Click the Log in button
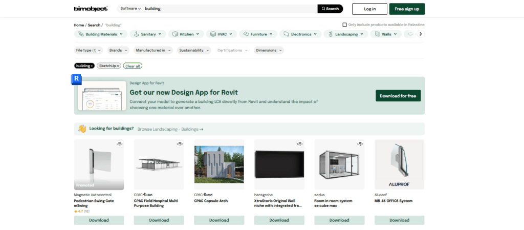Image resolution: width=524 pixels, height=230 pixels. pyautogui.click(x=369, y=9)
